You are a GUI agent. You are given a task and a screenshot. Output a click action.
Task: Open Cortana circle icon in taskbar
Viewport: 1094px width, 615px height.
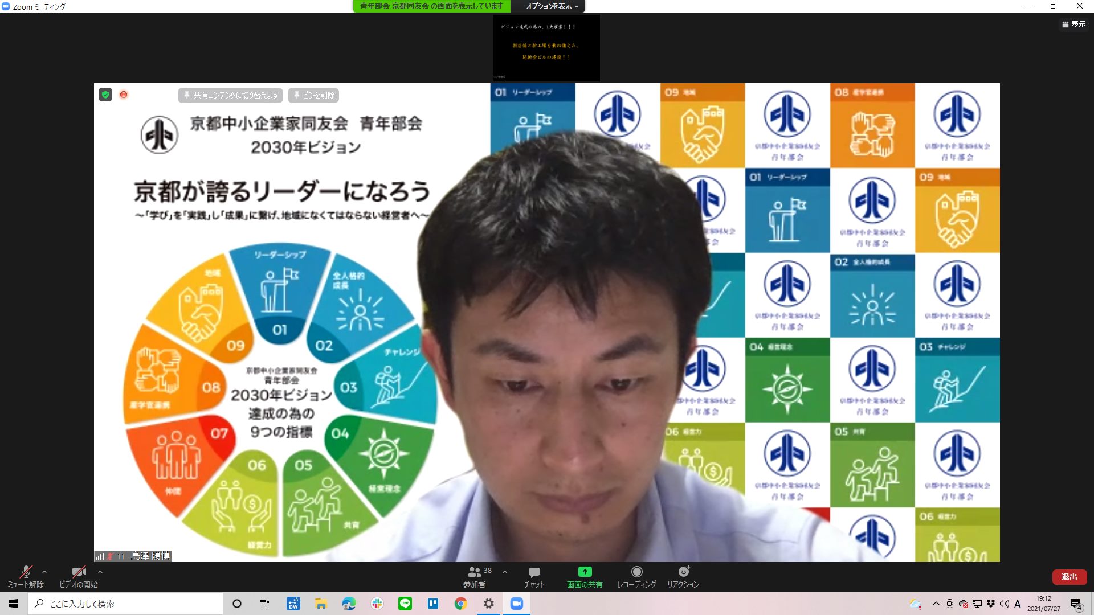pyautogui.click(x=237, y=604)
